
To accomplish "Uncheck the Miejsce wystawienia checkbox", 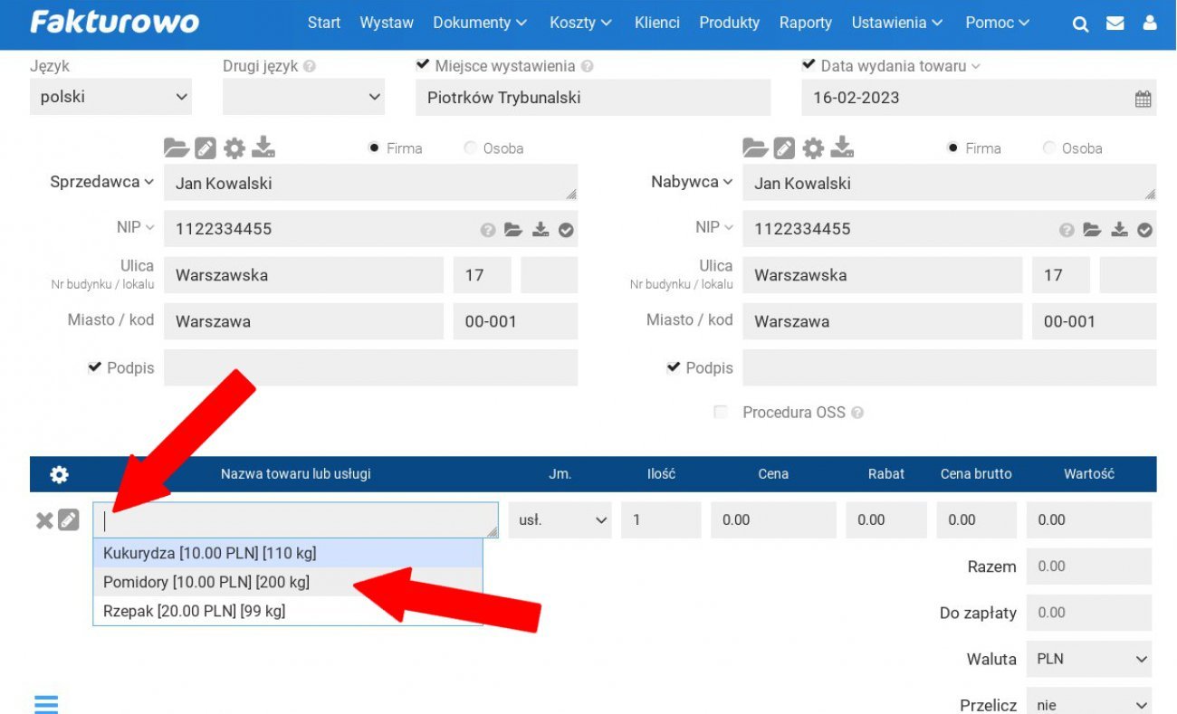I will point(423,65).
